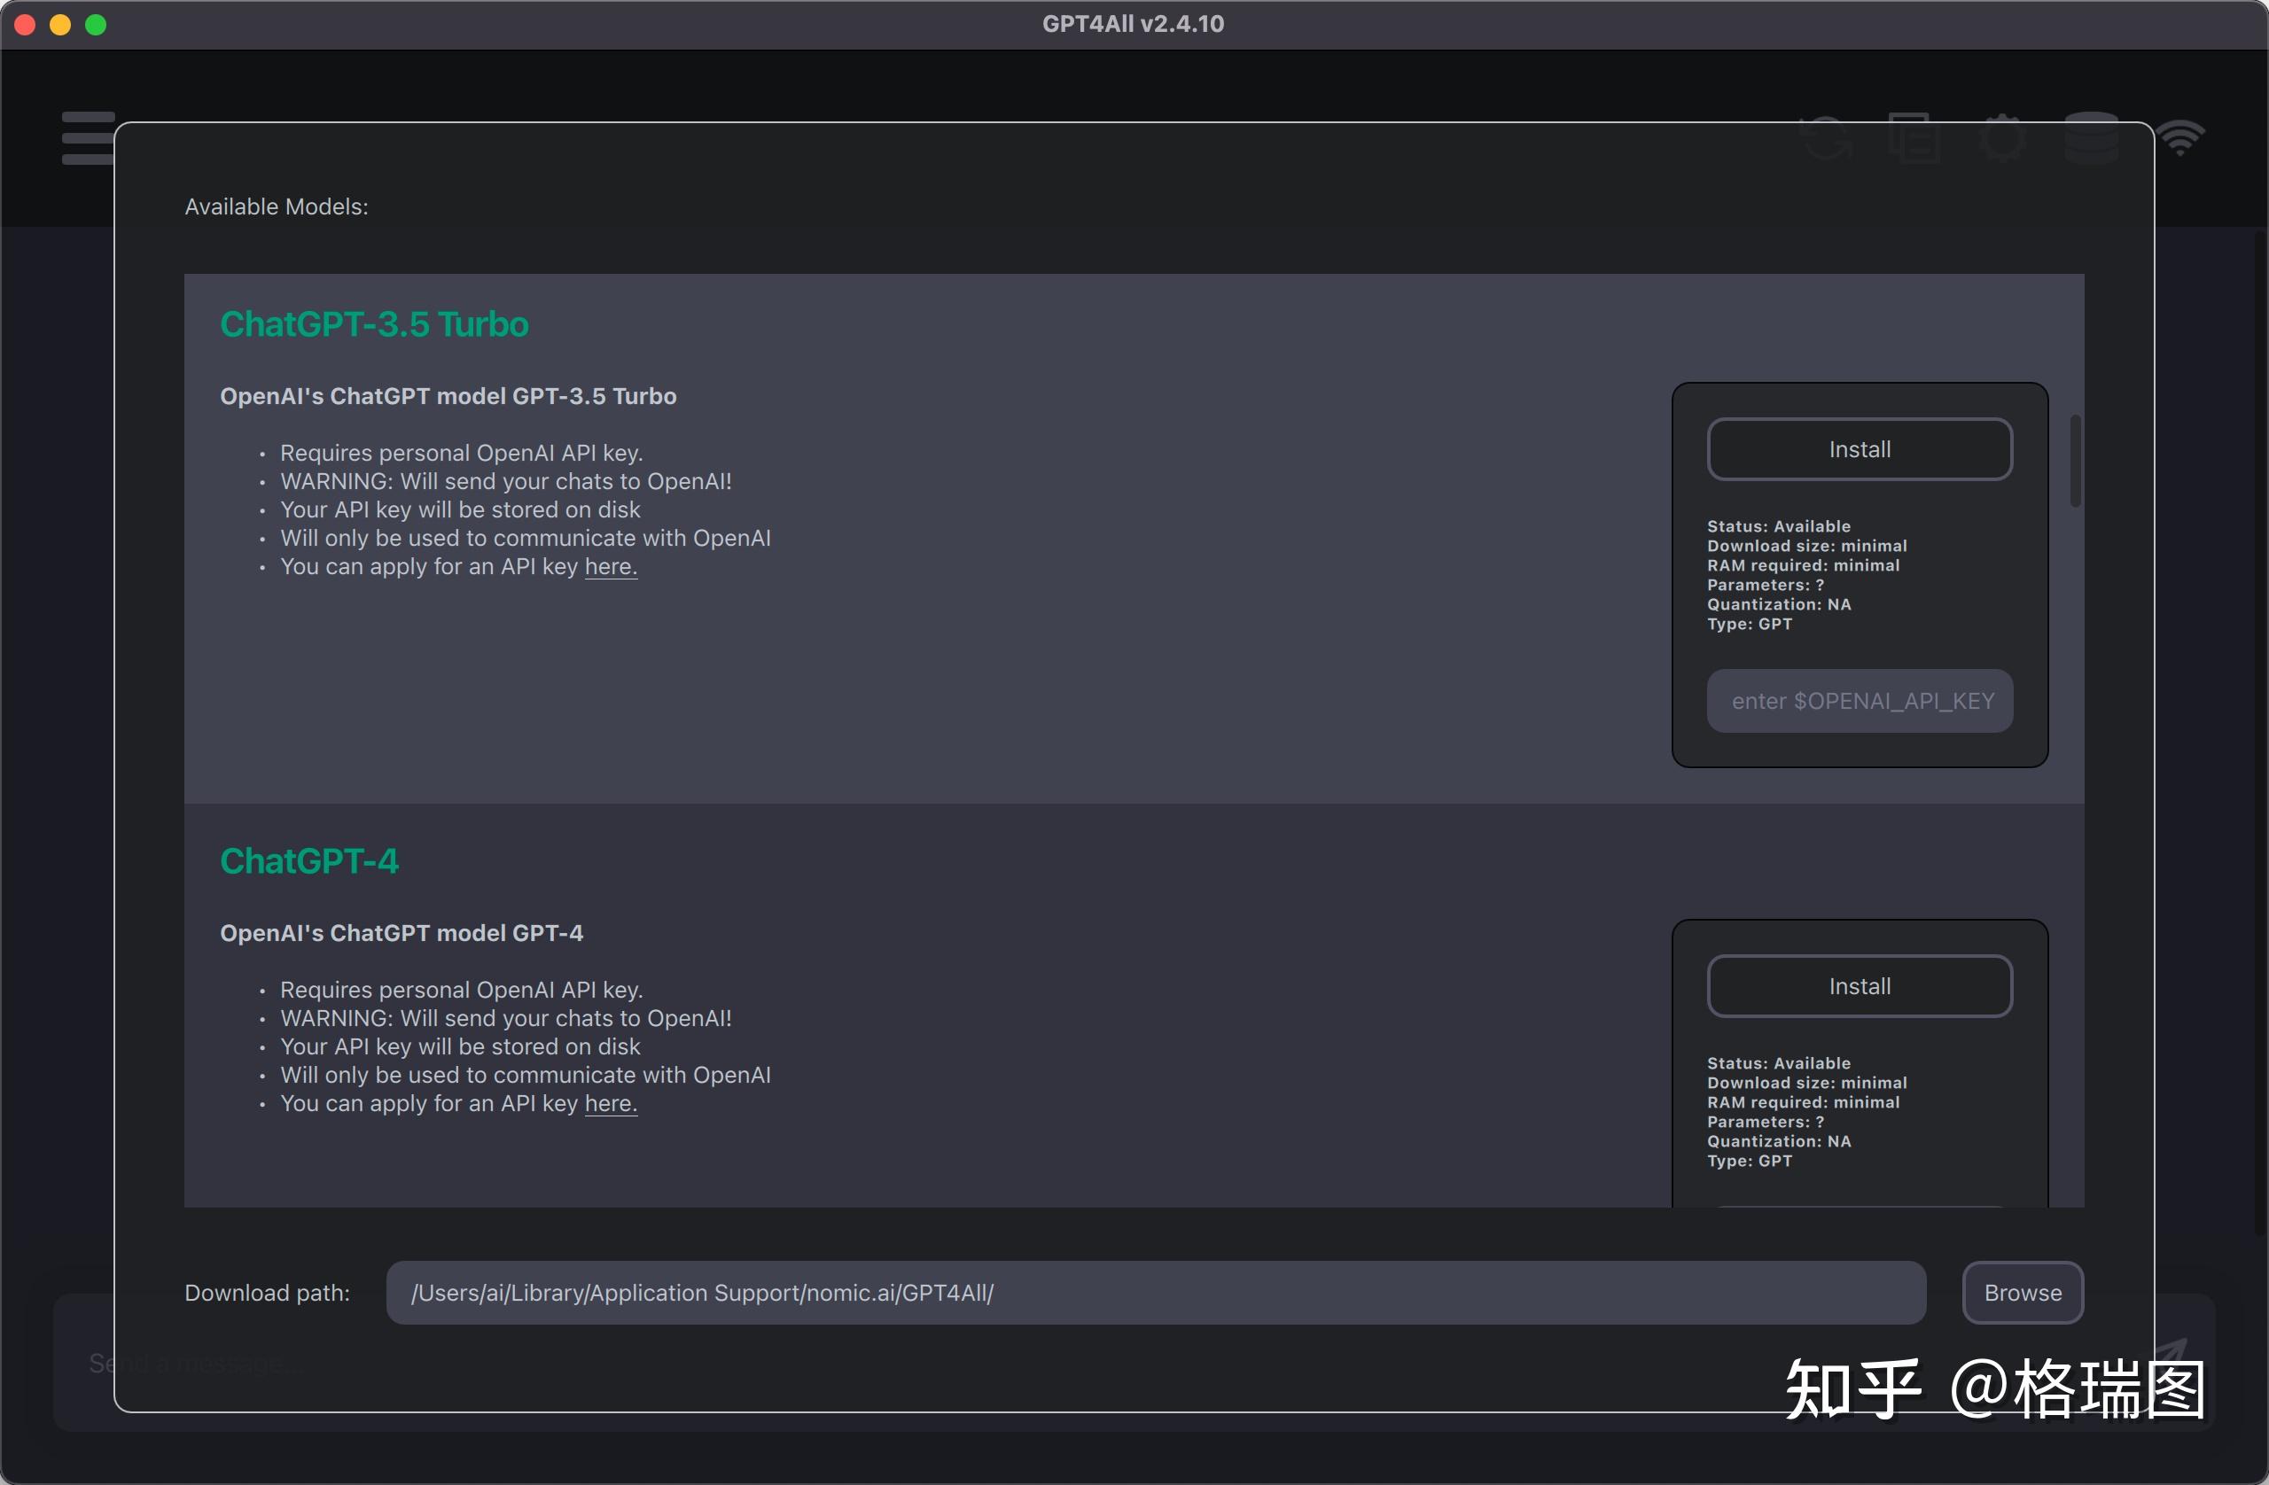Minimize window with yellow traffic-light button
Screen dimensions: 2269x1485
click(60, 25)
